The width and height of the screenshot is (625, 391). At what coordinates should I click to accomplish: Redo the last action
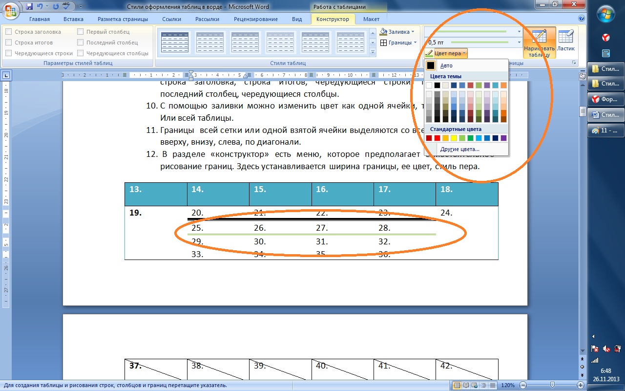click(55, 7)
